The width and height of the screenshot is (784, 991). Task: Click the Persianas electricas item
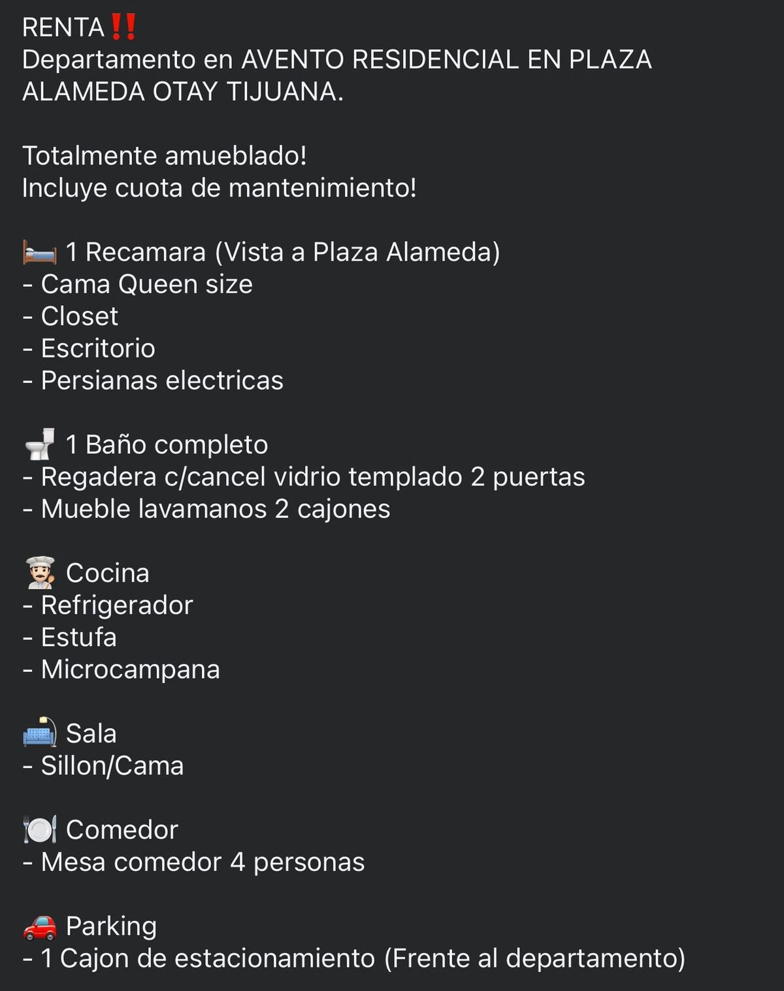tap(153, 380)
